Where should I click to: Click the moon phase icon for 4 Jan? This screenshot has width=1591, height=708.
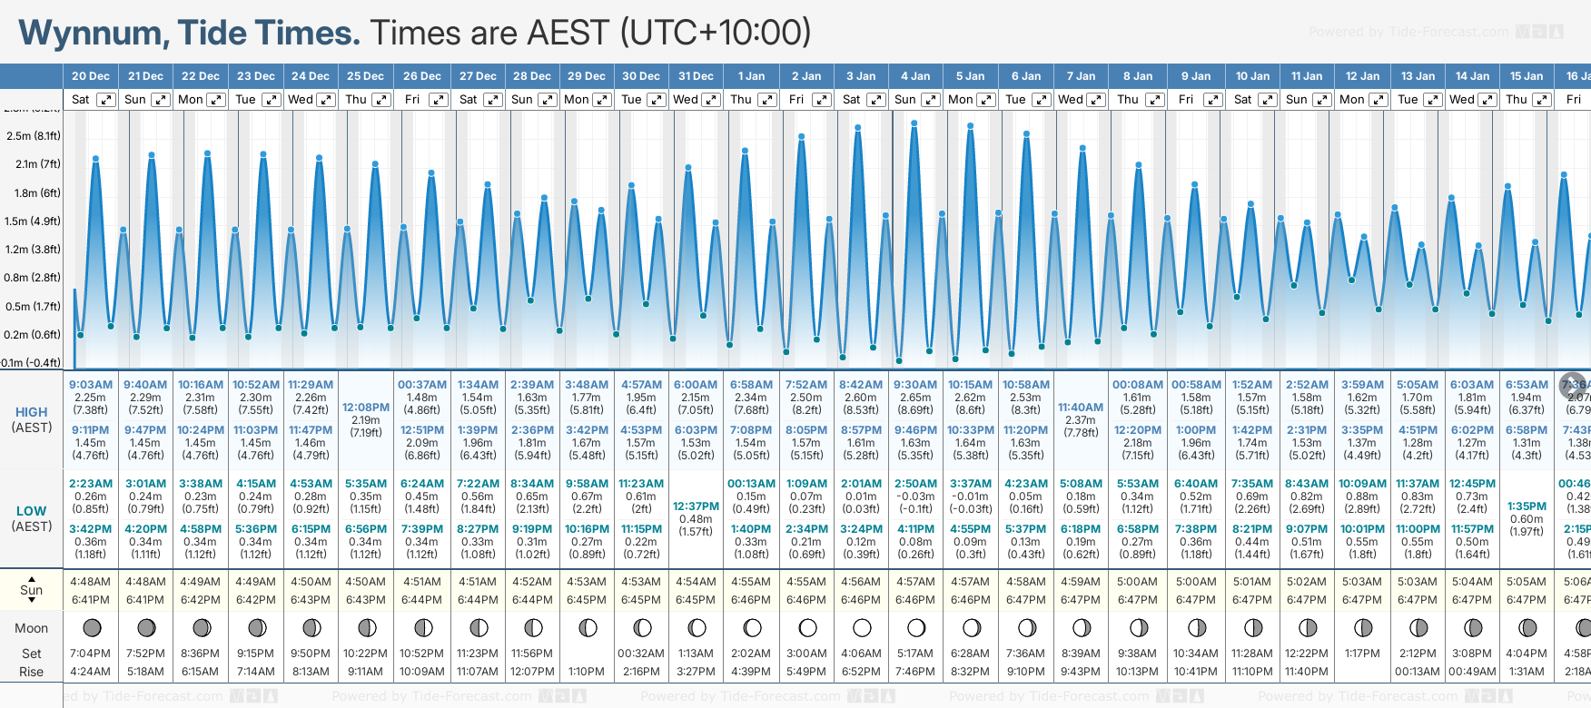coord(916,627)
